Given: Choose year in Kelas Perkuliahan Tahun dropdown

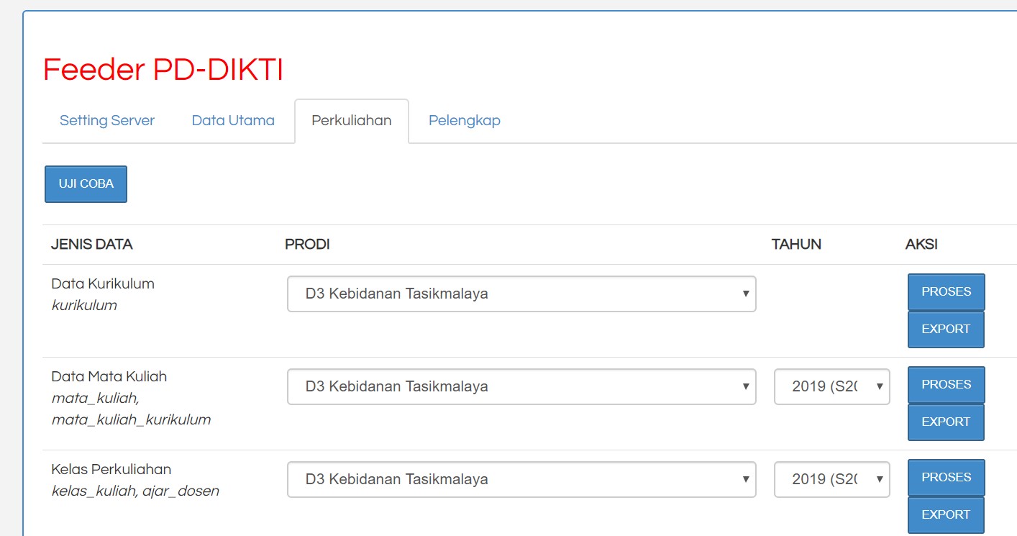Looking at the screenshot, I should (x=831, y=479).
